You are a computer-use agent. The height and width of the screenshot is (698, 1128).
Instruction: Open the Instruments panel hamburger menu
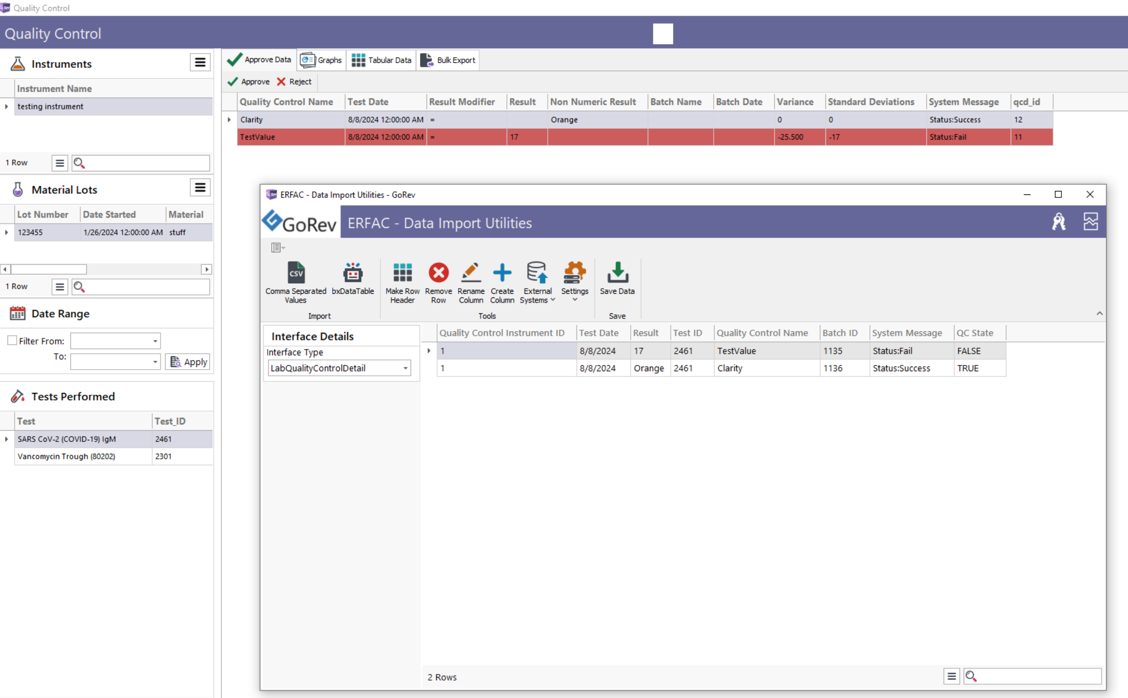(200, 62)
